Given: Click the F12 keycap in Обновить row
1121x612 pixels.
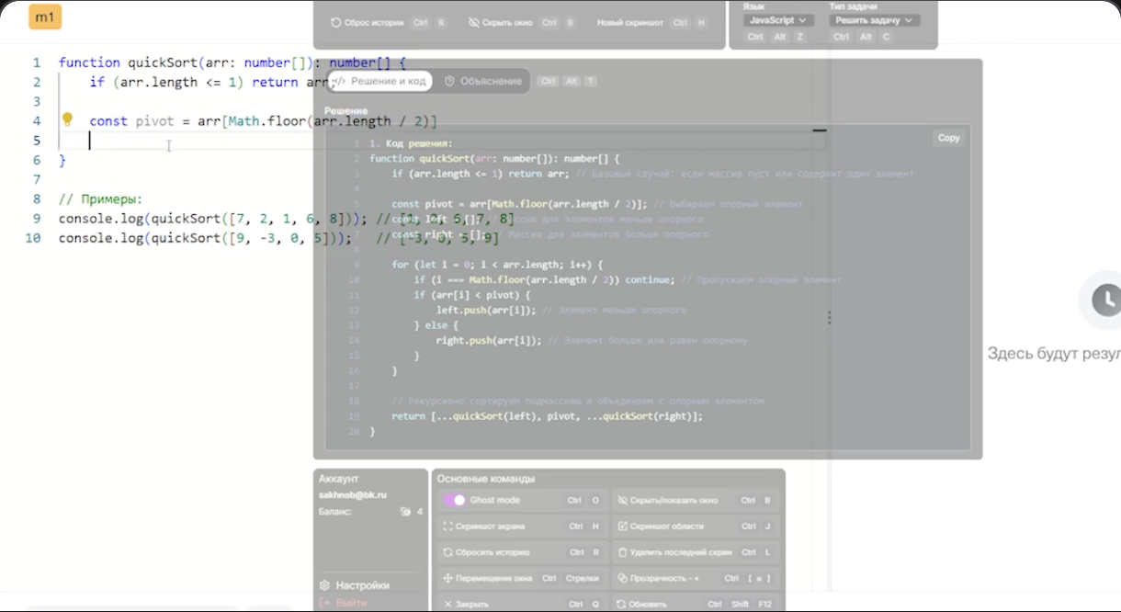Looking at the screenshot, I should (764, 604).
